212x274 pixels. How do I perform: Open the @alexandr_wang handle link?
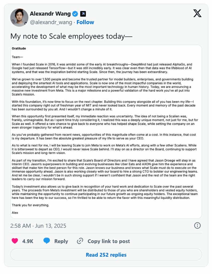pos(51,22)
